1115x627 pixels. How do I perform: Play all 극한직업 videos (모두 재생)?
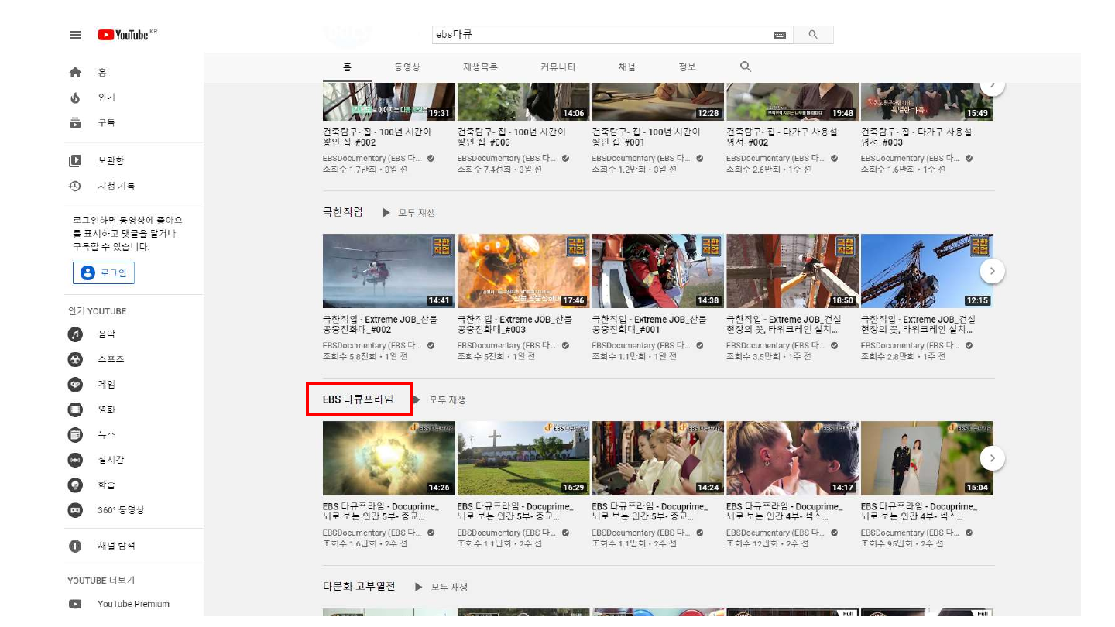point(410,213)
